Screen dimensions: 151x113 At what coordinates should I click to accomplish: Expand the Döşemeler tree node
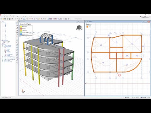[x=4, y=52]
